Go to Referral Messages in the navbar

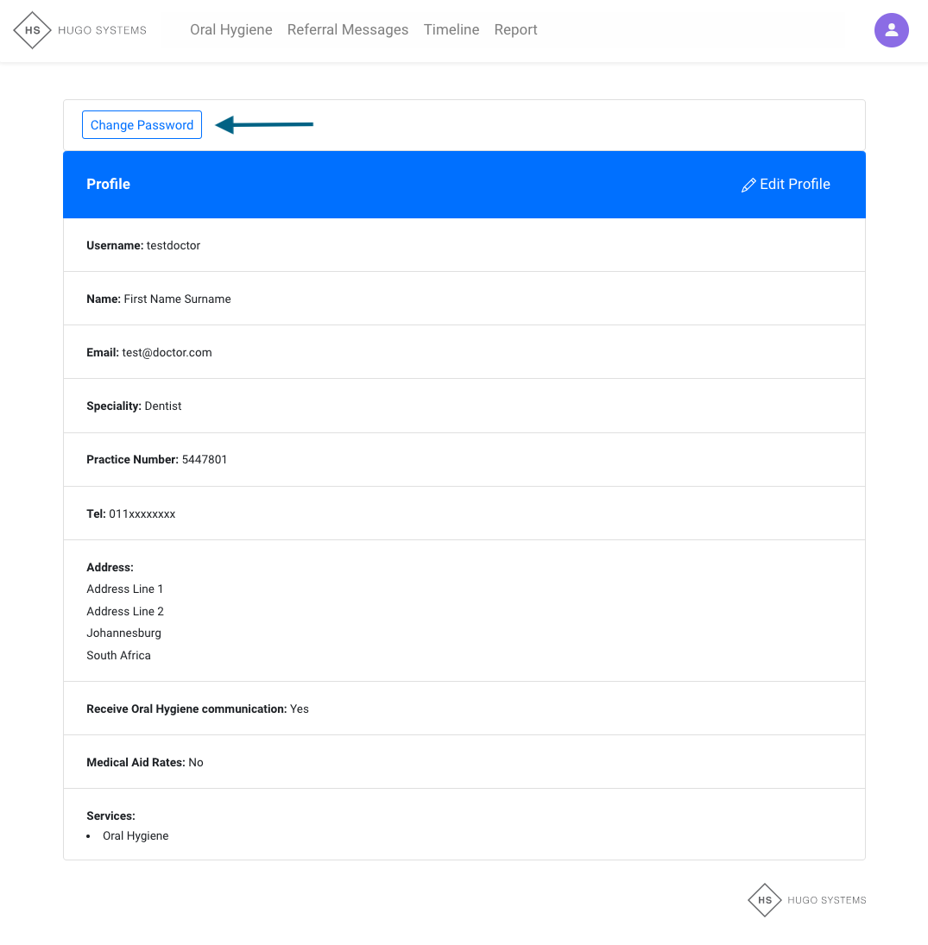click(348, 30)
